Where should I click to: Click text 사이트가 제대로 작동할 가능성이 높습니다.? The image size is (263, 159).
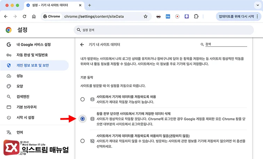(125, 102)
